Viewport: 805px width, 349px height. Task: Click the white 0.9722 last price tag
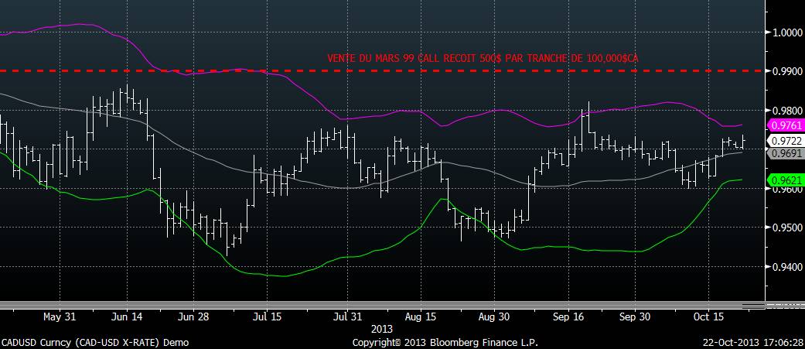[x=783, y=141]
